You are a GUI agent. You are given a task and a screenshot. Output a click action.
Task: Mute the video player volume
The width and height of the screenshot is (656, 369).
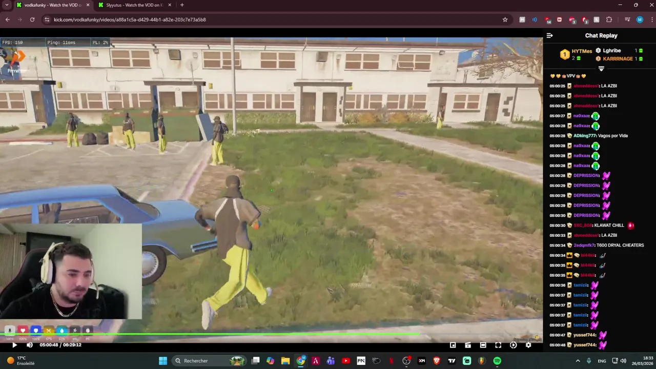pos(29,345)
